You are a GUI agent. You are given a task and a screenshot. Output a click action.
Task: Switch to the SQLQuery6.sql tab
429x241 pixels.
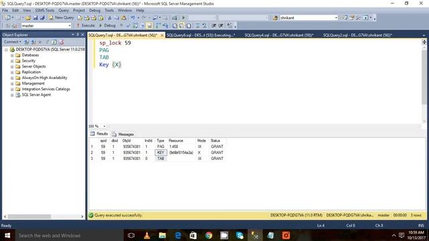201,35
